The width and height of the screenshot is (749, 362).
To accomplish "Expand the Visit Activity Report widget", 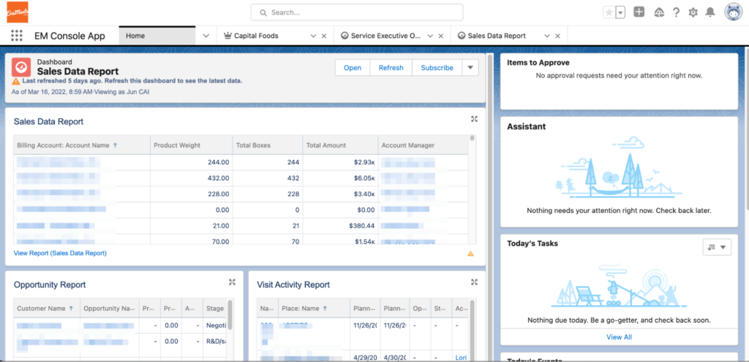I will pos(474,282).
